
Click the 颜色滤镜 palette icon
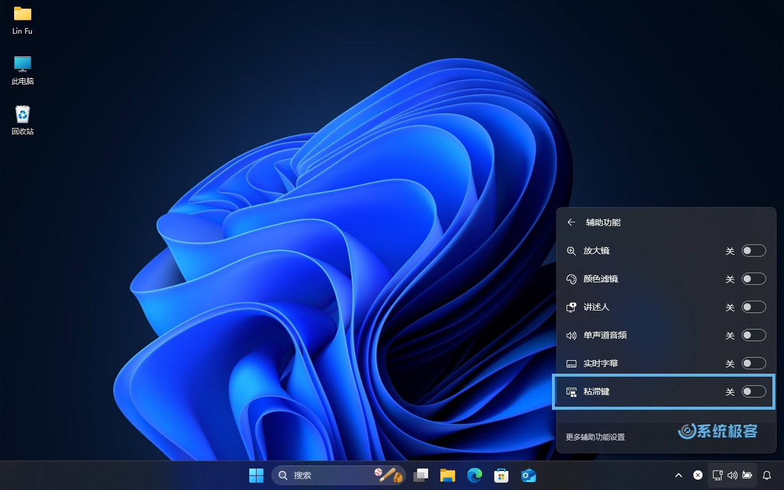tap(571, 279)
